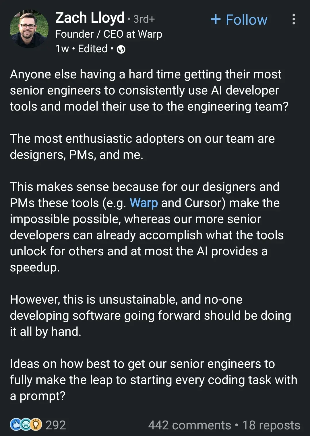310x436 pixels.
Task: Click the "Edited" label under the headline
Action: pos(92,49)
